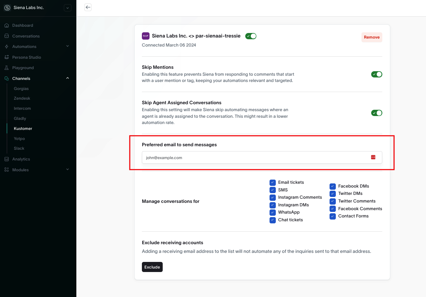The image size is (426, 297).
Task: Click the purple Kustomer integration logo
Action: point(146,36)
